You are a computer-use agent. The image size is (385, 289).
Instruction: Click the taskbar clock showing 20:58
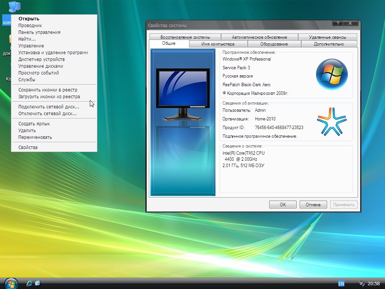(x=373, y=284)
